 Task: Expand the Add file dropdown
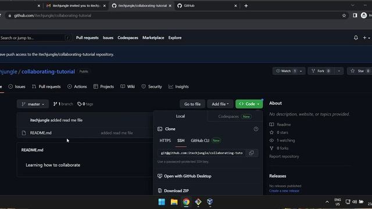point(220,104)
